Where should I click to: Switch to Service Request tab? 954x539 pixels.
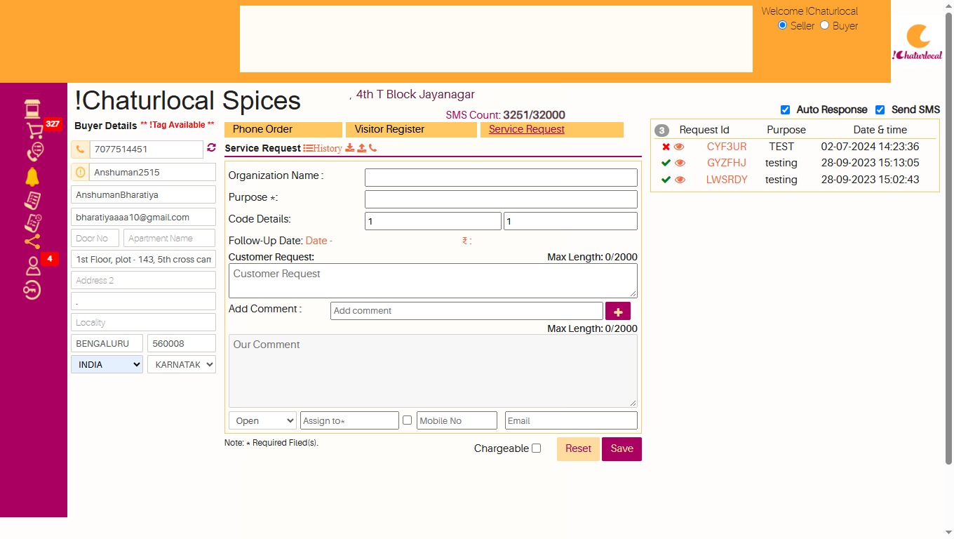click(552, 129)
